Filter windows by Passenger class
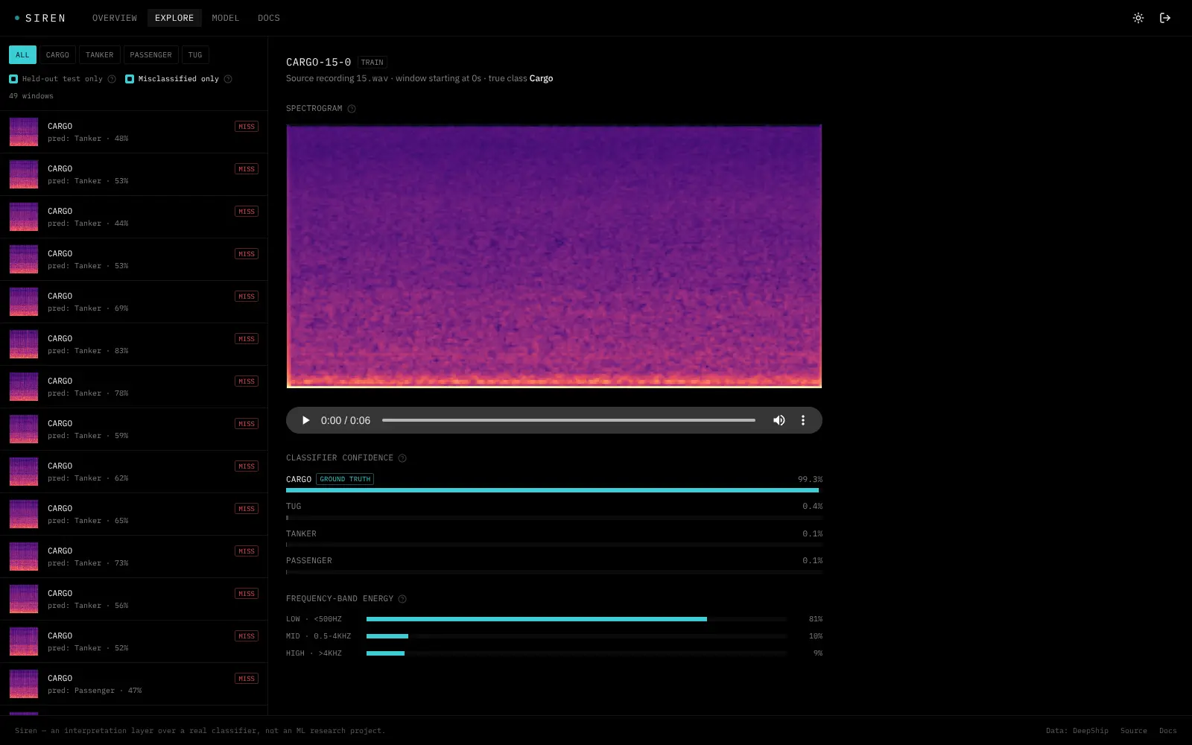This screenshot has height=745, width=1192. 150,55
